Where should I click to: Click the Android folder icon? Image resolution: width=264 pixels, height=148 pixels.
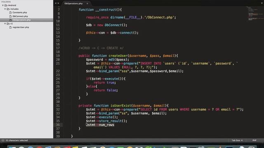(x=6, y=5)
